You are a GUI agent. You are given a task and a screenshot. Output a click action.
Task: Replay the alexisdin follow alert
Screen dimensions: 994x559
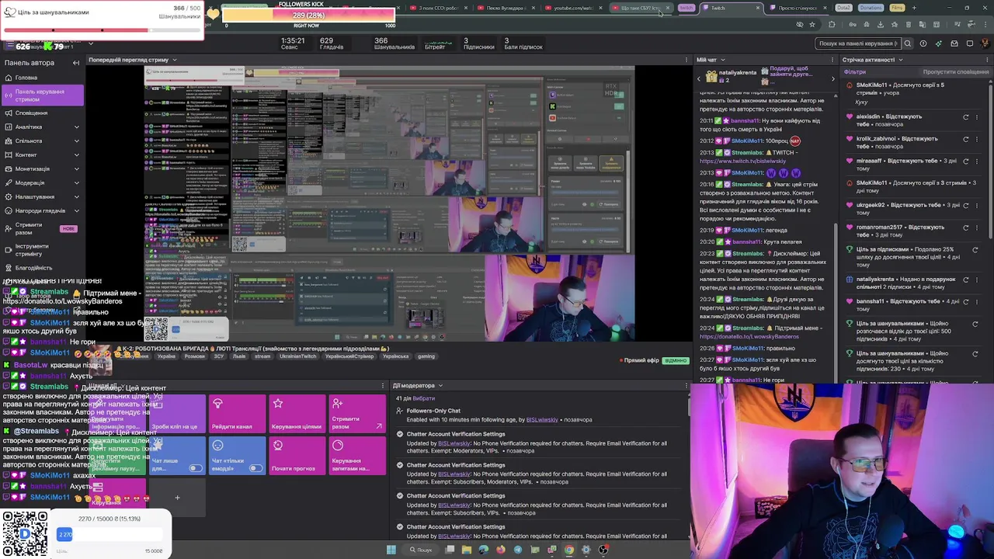pyautogui.click(x=966, y=116)
